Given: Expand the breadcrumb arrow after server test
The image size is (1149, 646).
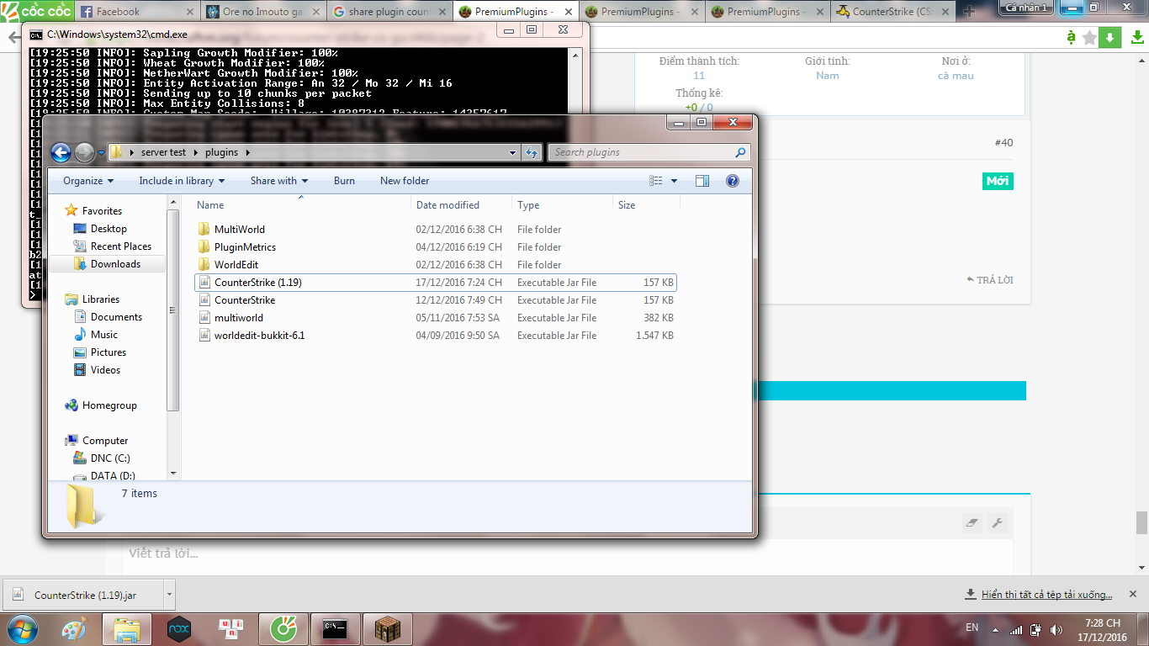Looking at the screenshot, I should 197,152.
